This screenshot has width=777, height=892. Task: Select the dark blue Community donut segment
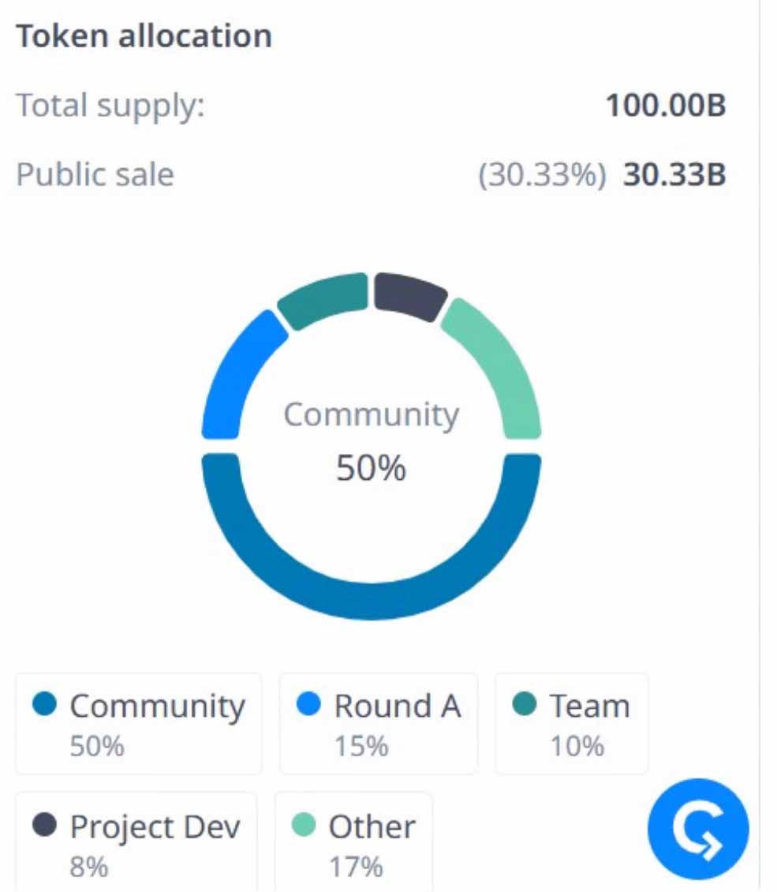click(x=372, y=600)
